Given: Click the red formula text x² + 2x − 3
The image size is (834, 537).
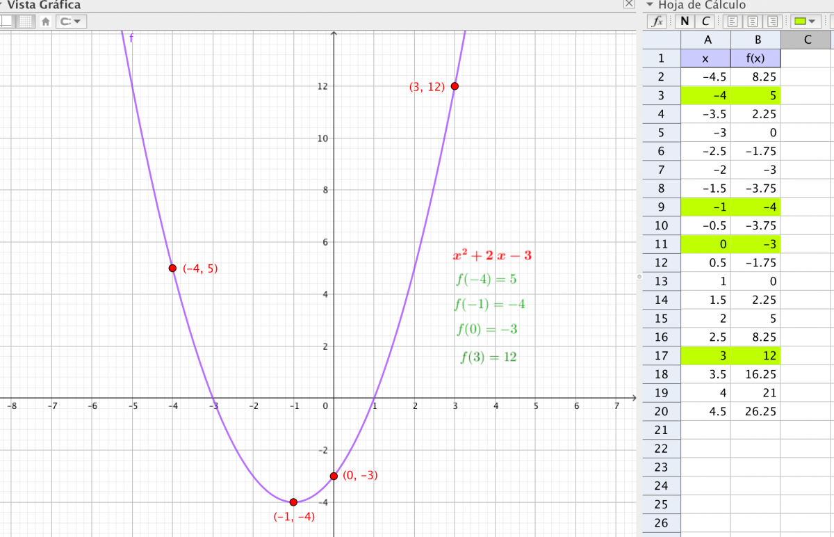Looking at the screenshot, I should [492, 255].
